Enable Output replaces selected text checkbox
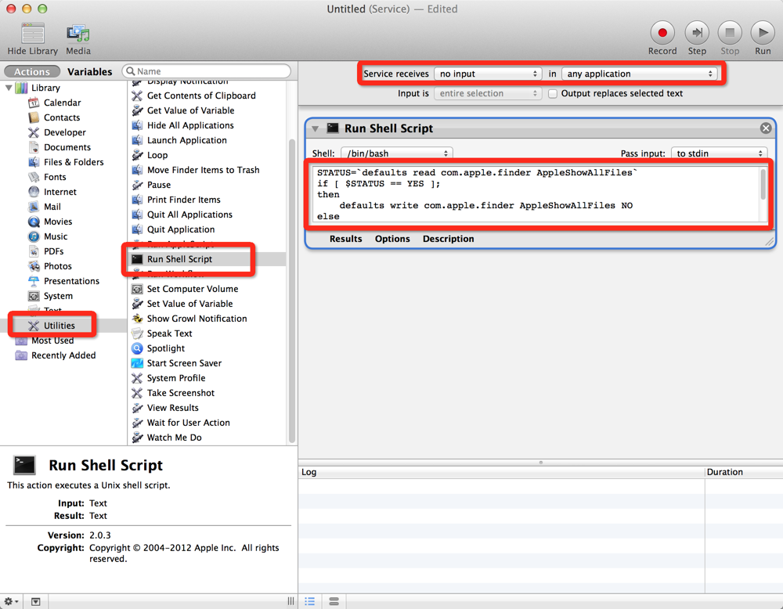 [553, 93]
